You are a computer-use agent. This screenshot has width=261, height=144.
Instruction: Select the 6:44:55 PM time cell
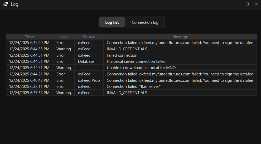pyautogui.click(x=29, y=49)
